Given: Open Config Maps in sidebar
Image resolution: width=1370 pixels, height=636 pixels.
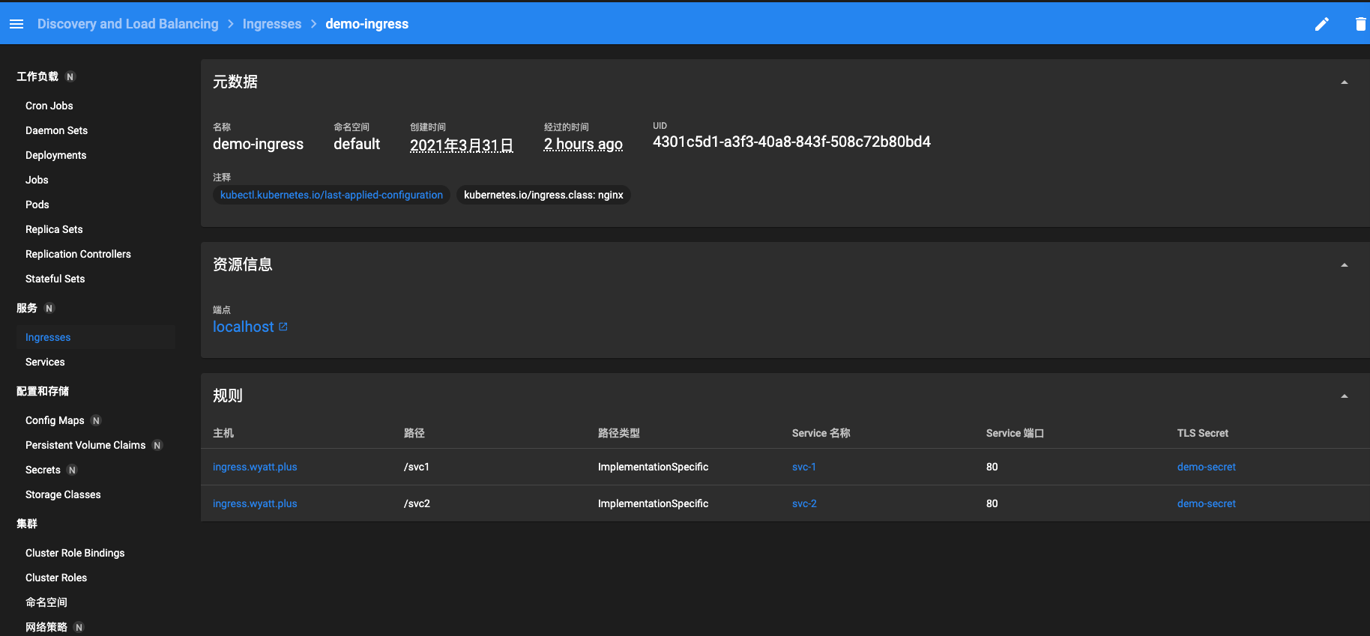Looking at the screenshot, I should [55, 420].
